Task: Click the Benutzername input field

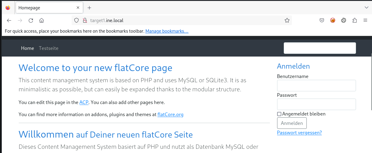Action: pos(316,86)
